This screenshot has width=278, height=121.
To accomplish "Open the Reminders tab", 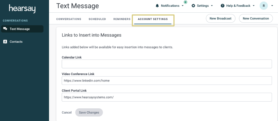I will coord(122,19).
